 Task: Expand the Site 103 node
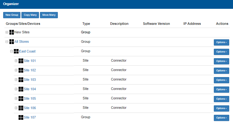tap(16, 80)
